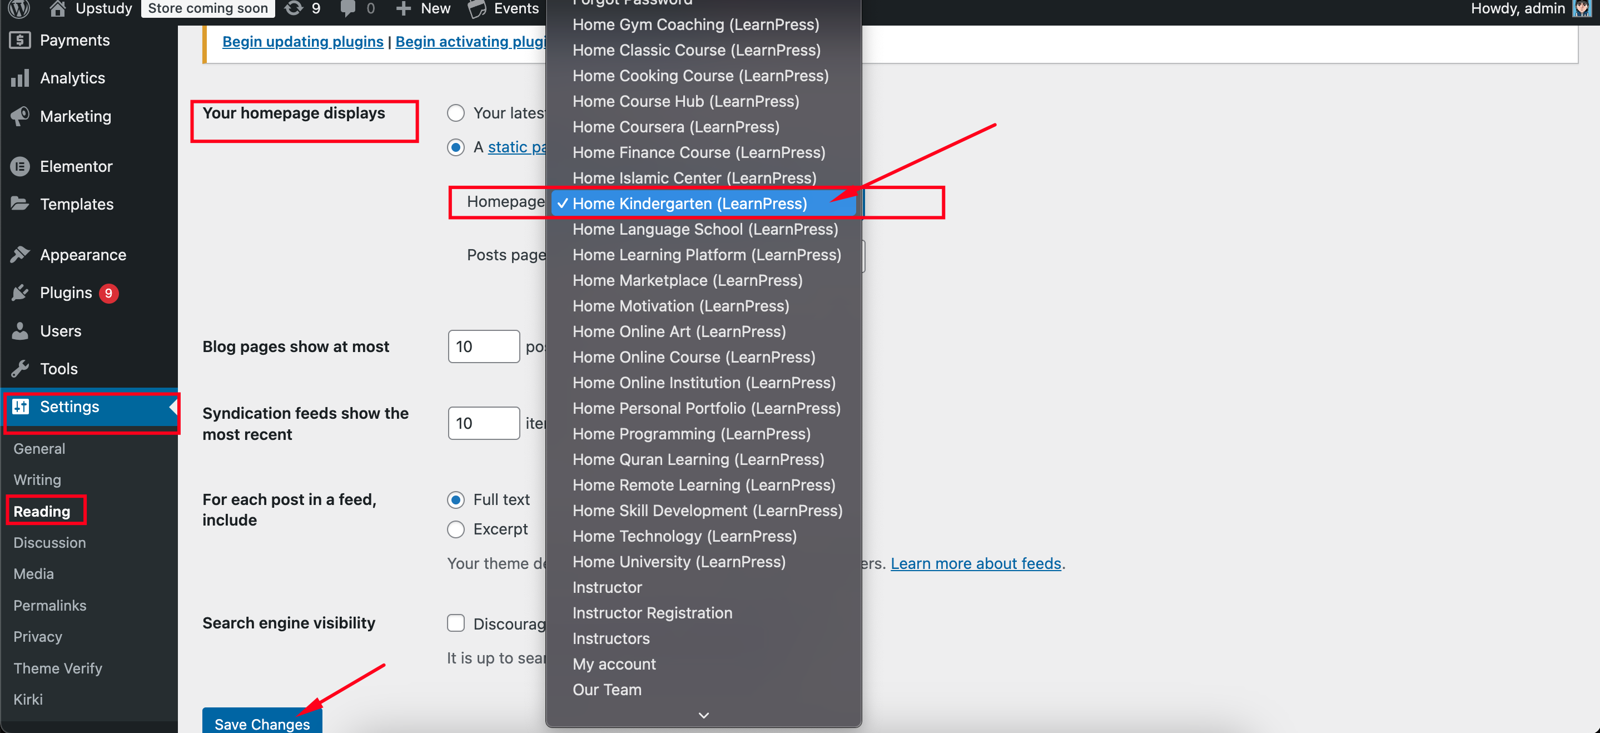The height and width of the screenshot is (733, 1600).
Task: Click 'Begin activating plugins' link
Action: (470, 42)
